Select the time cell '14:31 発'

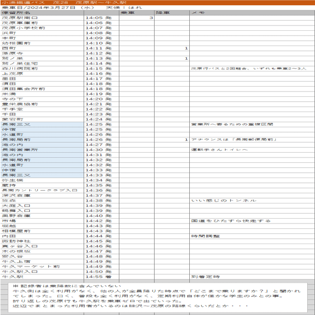(x=98, y=155)
